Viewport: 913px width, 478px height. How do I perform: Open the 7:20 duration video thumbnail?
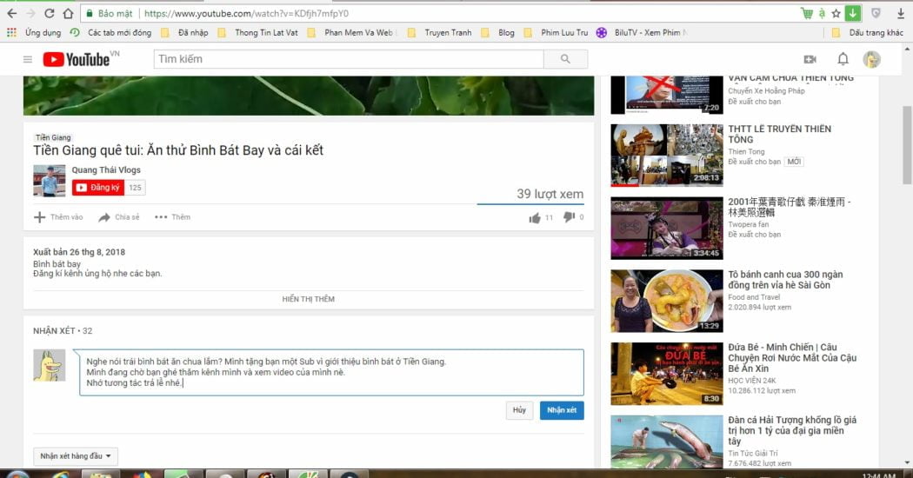pyautogui.click(x=667, y=95)
